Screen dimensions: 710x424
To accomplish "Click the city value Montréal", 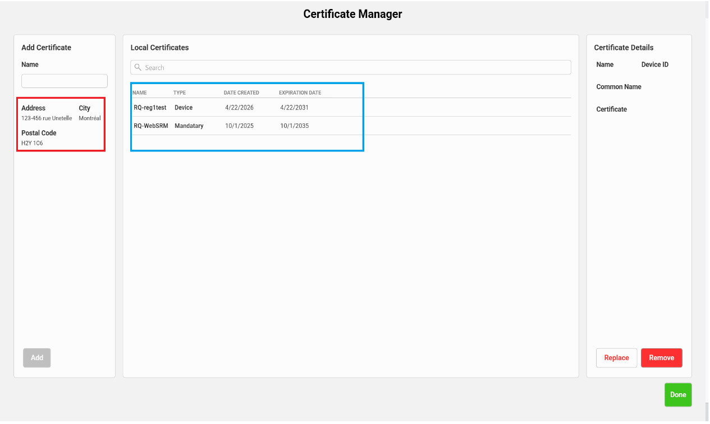I will 90,118.
